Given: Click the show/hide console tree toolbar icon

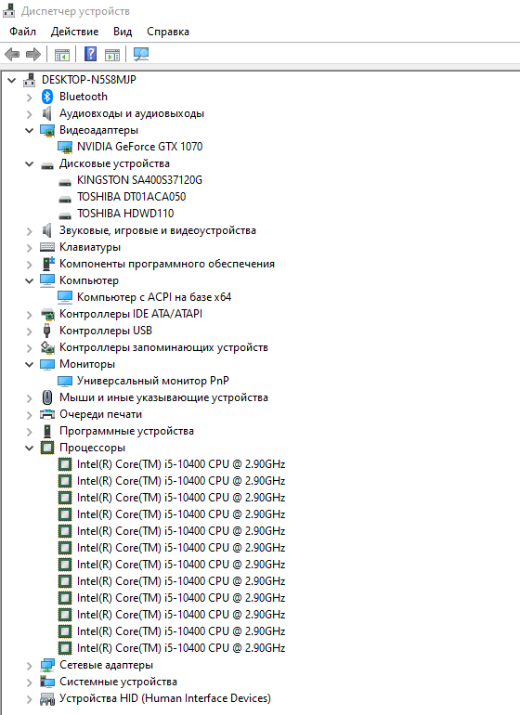Looking at the screenshot, I should coord(62,54).
